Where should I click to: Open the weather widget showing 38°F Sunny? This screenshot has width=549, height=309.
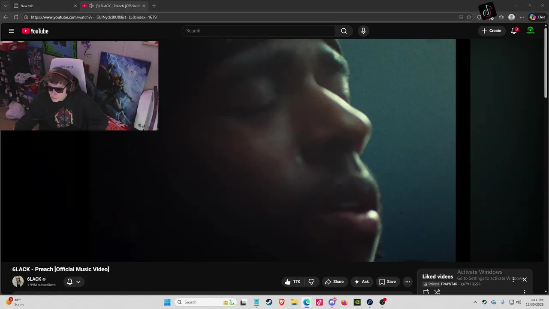coord(15,302)
